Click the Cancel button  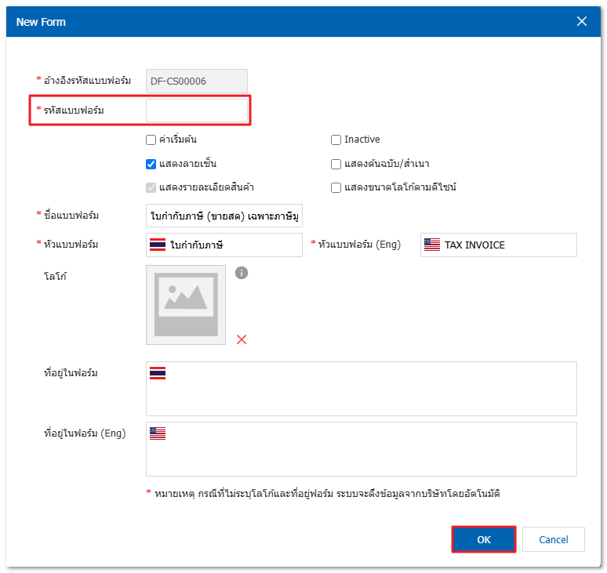click(x=554, y=539)
